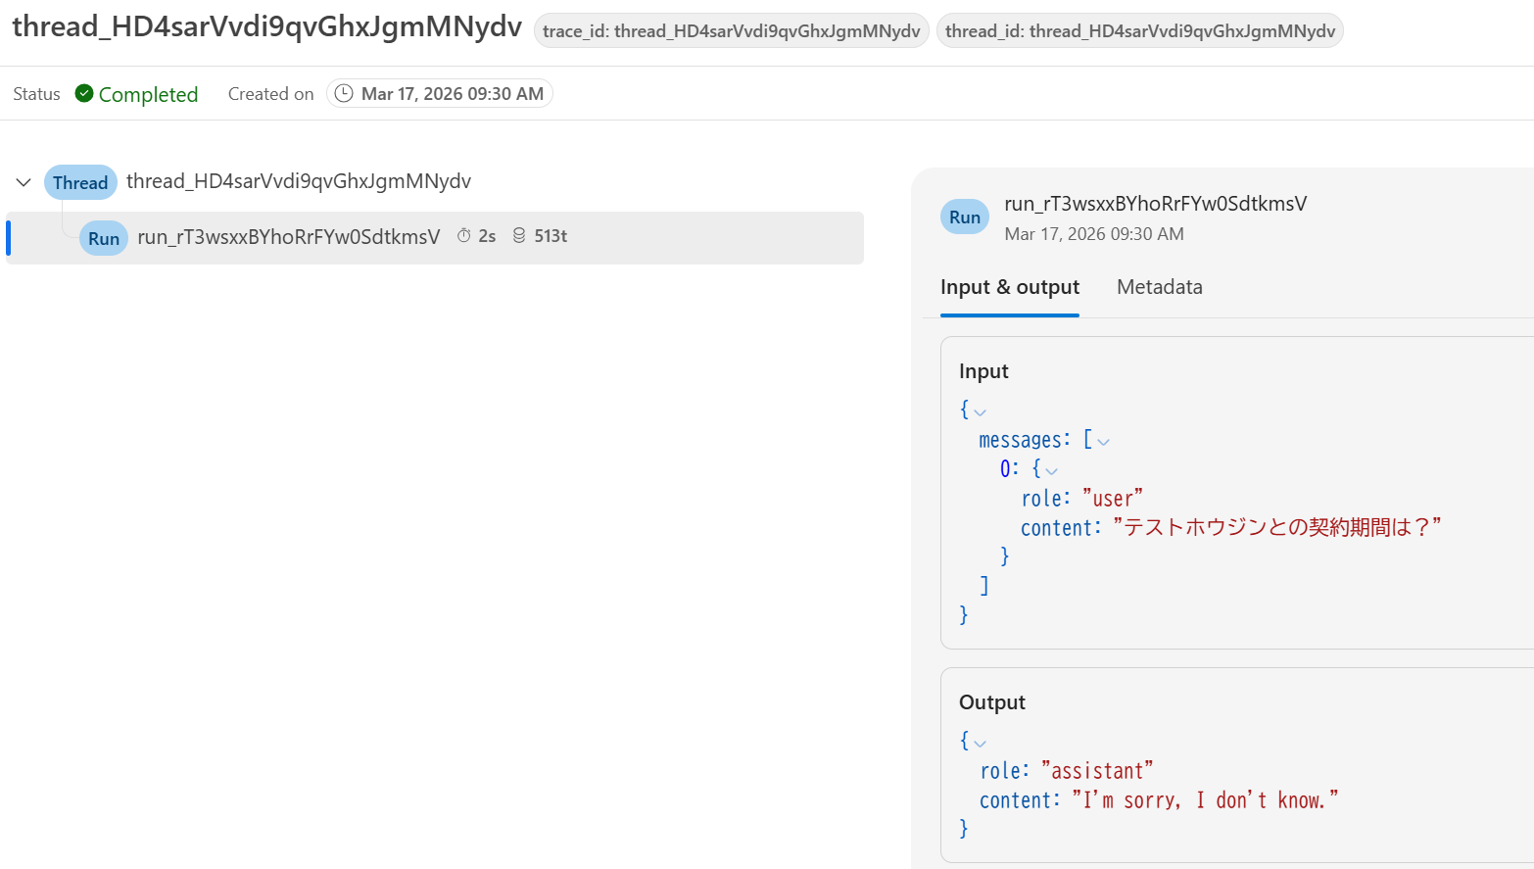Collapse the Input root JSON object

tap(980, 412)
